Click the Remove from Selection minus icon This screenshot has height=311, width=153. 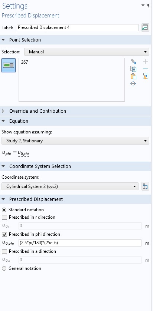pyautogui.click(x=146, y=69)
